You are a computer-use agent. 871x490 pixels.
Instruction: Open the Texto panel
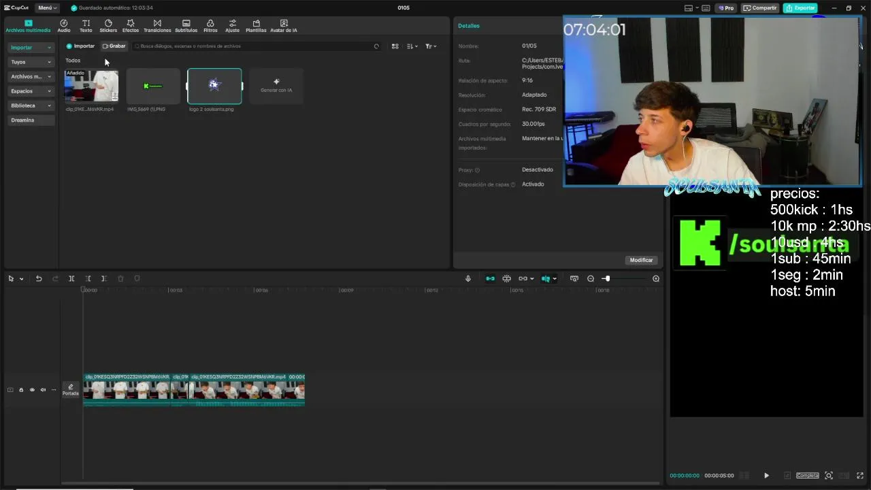point(86,26)
